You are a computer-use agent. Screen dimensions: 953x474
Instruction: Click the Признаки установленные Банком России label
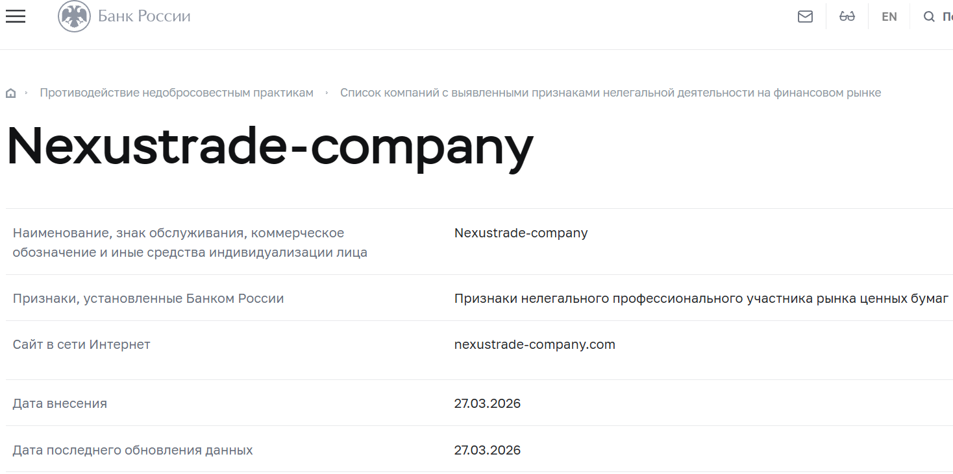(x=148, y=298)
